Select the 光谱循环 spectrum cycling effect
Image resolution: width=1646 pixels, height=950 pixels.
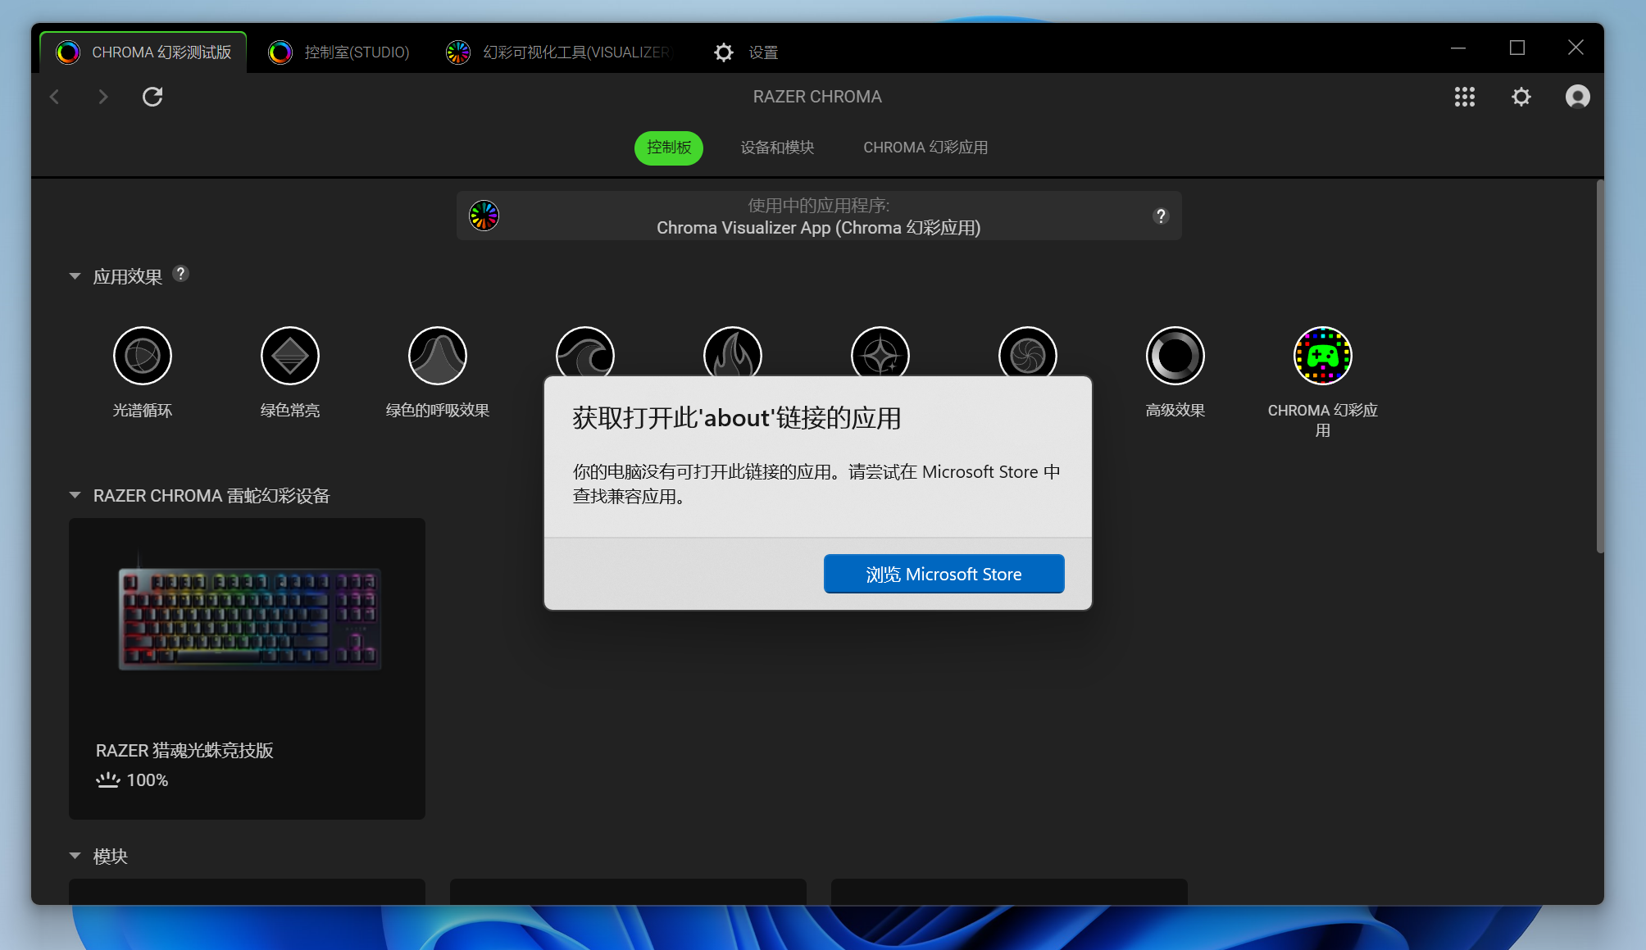[x=142, y=356]
